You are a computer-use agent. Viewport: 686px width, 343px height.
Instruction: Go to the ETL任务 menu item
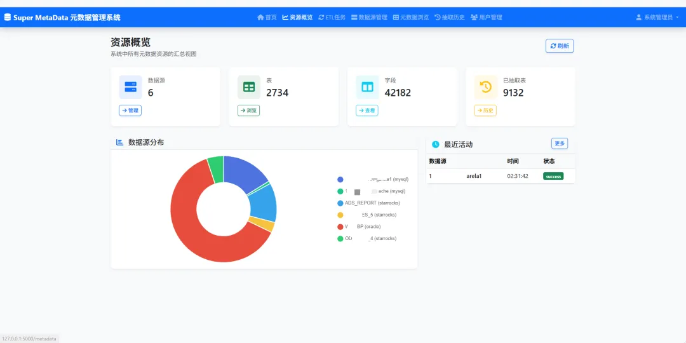click(x=332, y=18)
